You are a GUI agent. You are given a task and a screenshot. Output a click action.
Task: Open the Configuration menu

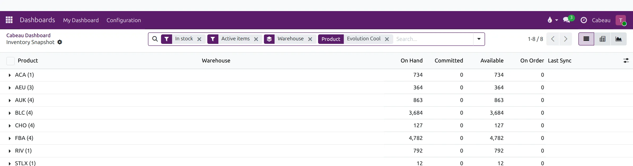(124, 20)
